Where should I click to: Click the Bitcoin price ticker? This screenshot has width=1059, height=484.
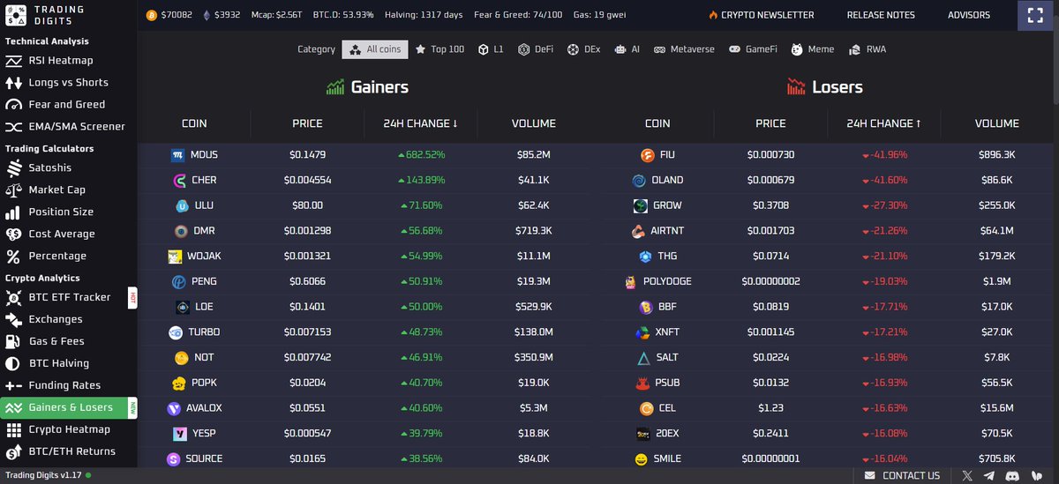169,15
